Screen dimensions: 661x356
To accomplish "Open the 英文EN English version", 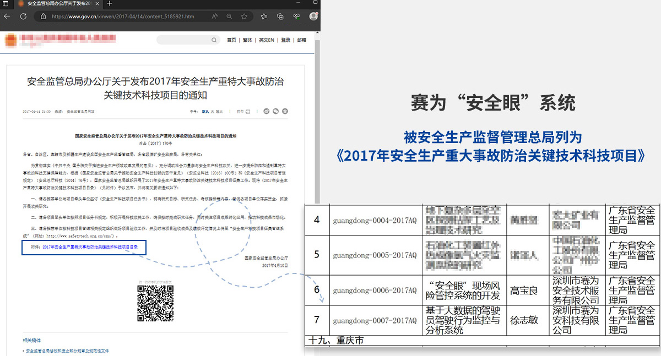I will click(267, 40).
